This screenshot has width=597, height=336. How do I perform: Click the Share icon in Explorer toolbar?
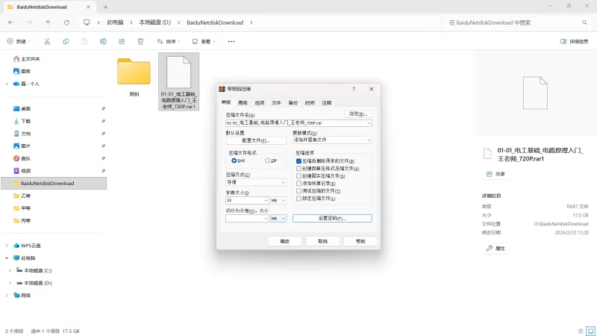121,42
